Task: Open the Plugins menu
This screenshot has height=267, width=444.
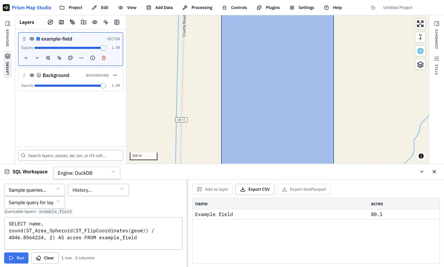Action: point(268,8)
